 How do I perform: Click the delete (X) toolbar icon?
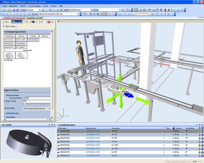51,10
